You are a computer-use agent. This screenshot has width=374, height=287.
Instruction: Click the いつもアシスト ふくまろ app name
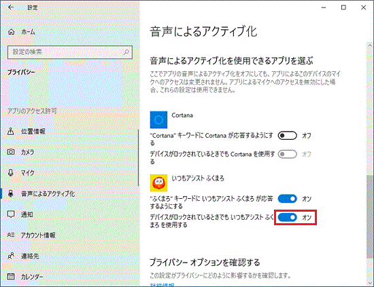coord(198,178)
